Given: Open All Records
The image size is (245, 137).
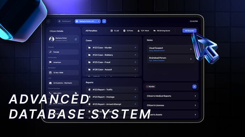Looking at the screenshot, I should tap(189, 31).
